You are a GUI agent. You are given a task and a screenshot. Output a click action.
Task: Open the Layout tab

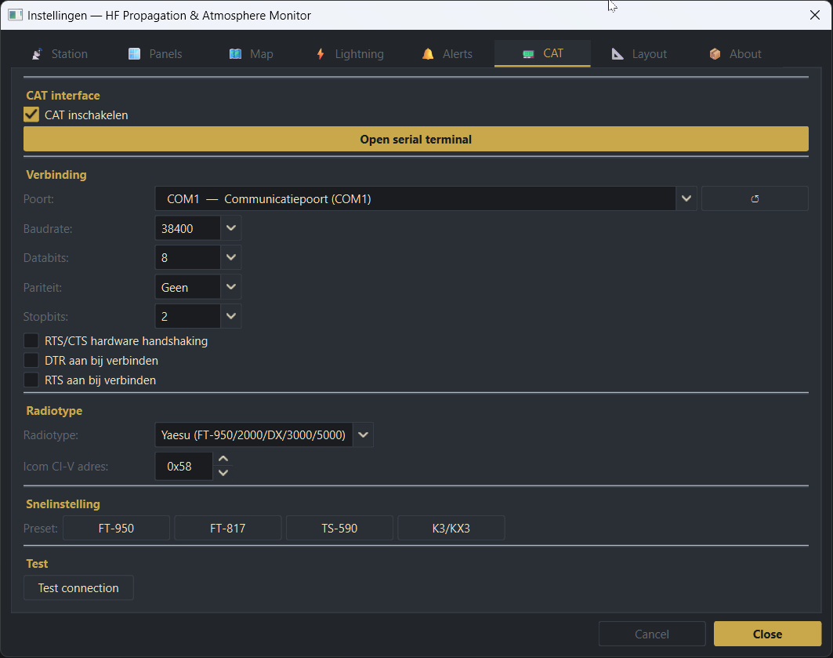pos(639,53)
